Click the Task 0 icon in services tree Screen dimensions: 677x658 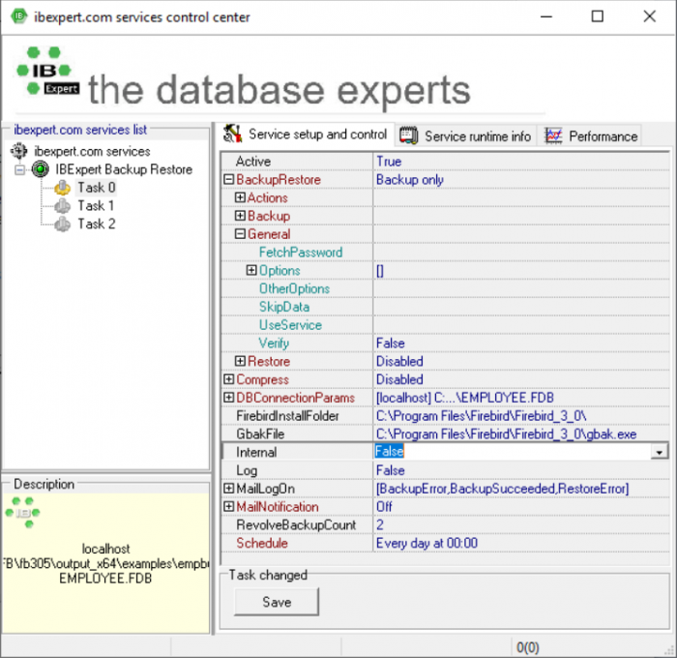pos(63,188)
